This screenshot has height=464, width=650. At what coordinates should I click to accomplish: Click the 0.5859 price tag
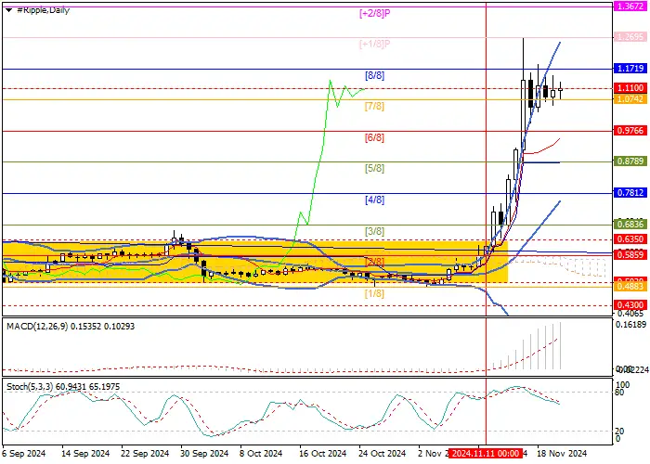[x=630, y=255]
